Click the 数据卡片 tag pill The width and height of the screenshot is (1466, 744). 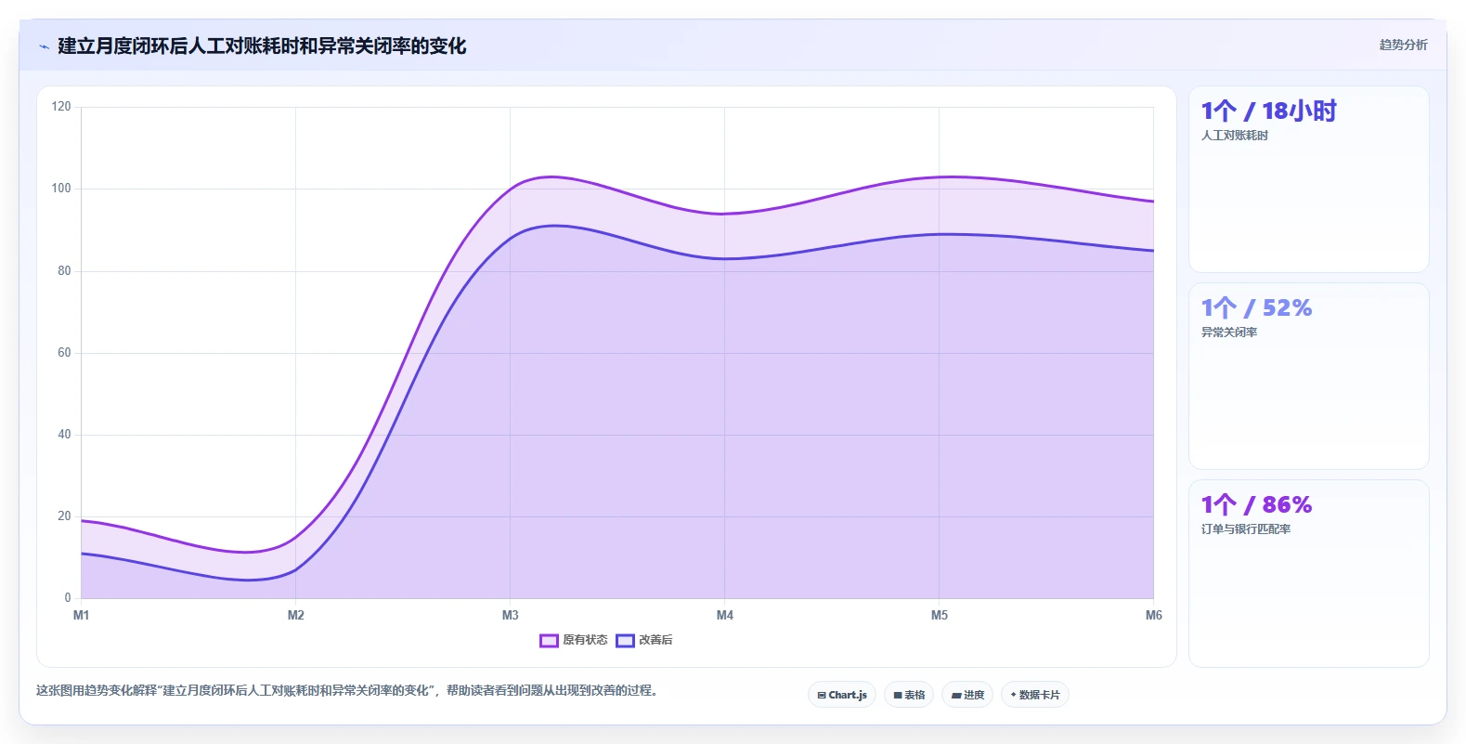1035,695
